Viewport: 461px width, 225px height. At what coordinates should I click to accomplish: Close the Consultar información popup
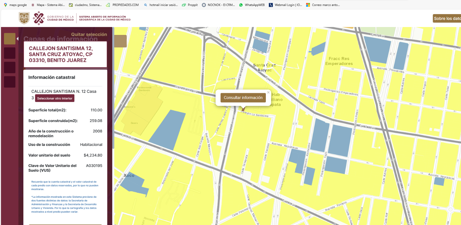(x=268, y=92)
